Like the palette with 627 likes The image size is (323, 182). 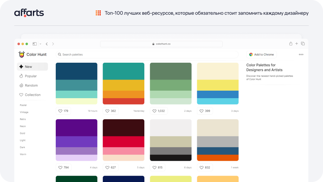[111, 168]
